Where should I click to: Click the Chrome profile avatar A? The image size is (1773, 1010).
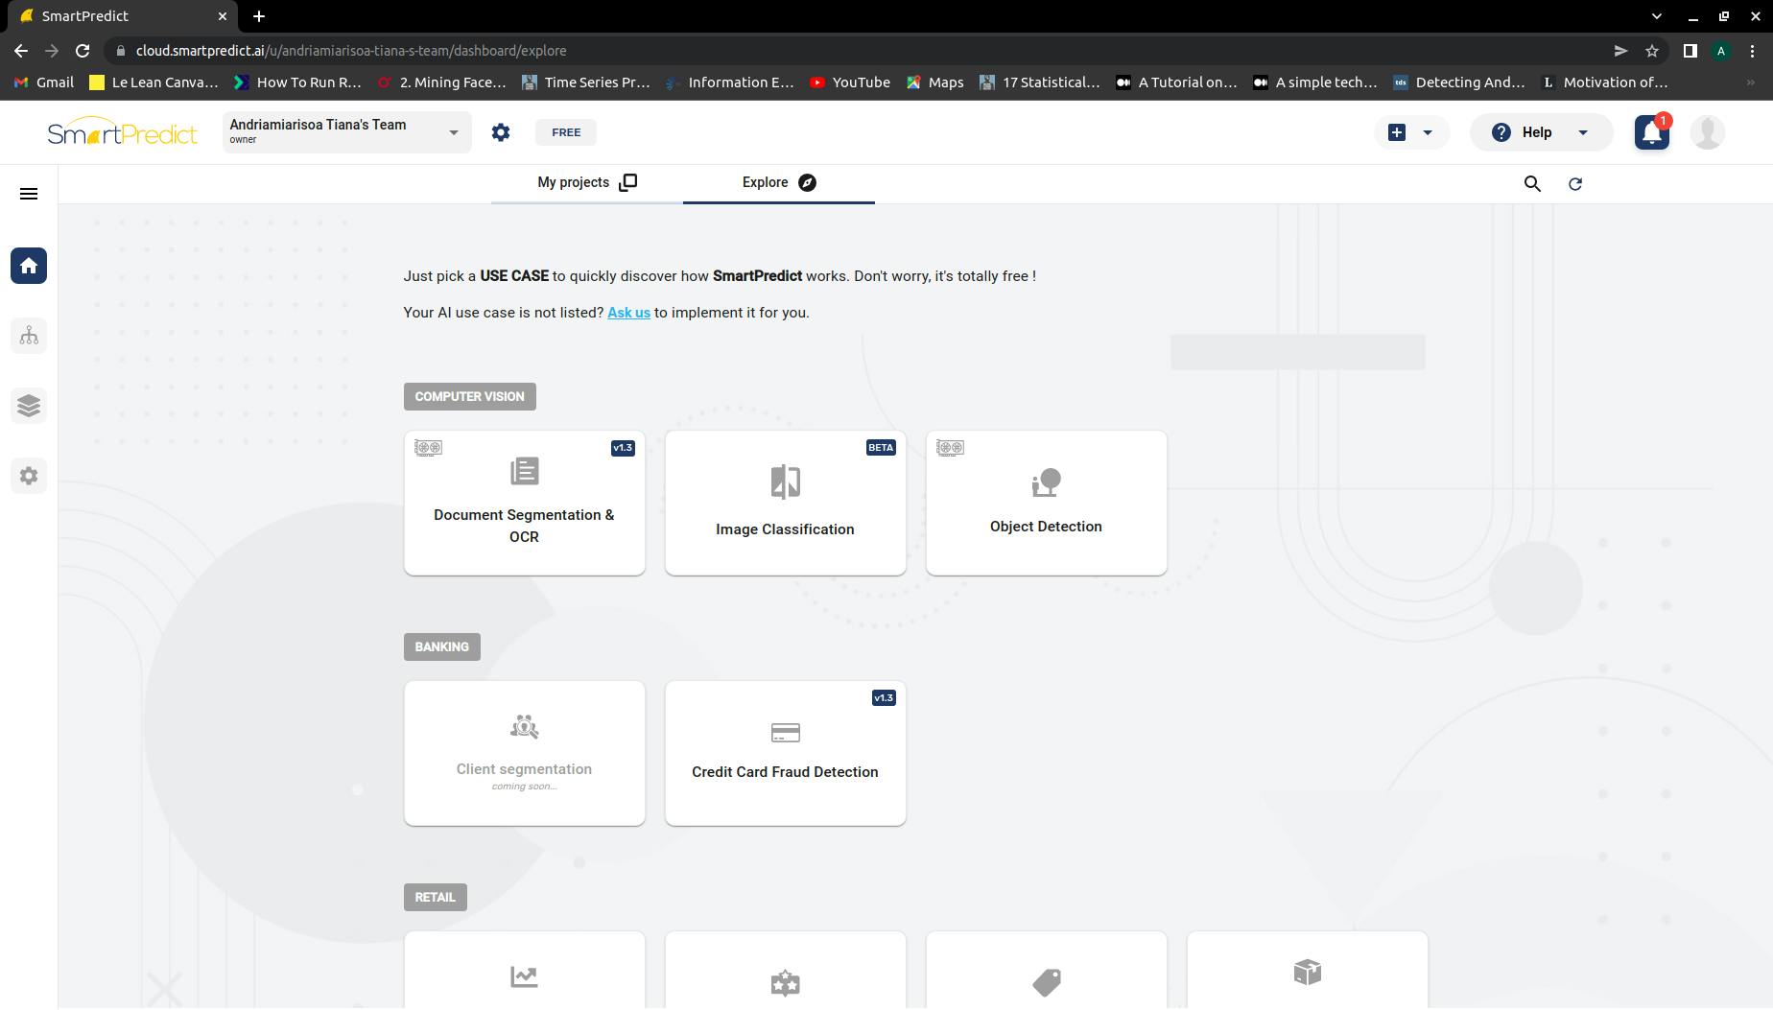point(1721,51)
